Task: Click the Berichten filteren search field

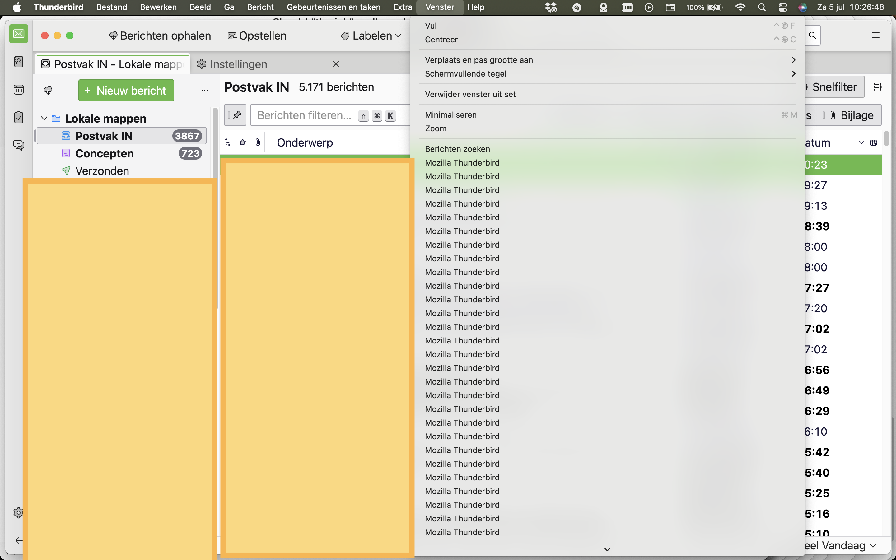Action: pyautogui.click(x=304, y=115)
